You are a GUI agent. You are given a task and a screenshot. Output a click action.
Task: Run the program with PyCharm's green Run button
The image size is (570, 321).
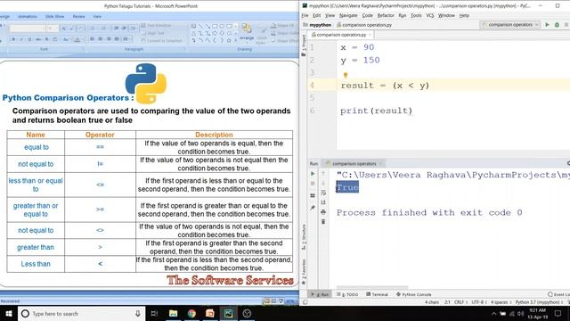547,25
